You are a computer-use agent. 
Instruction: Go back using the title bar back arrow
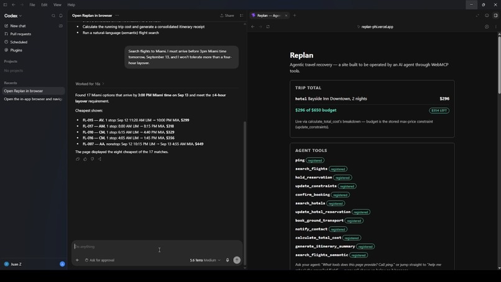[x=14, y=5]
